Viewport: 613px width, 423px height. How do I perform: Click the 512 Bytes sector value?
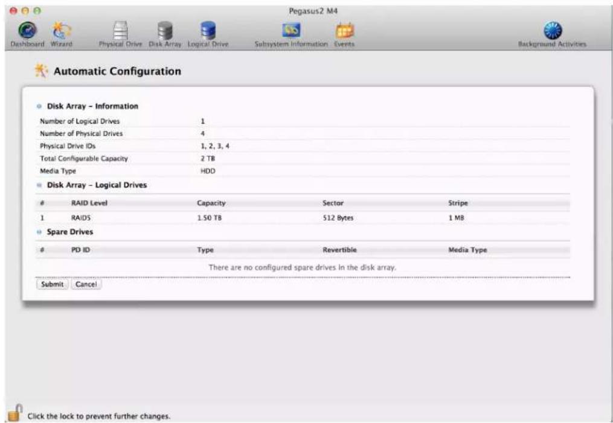coord(338,218)
